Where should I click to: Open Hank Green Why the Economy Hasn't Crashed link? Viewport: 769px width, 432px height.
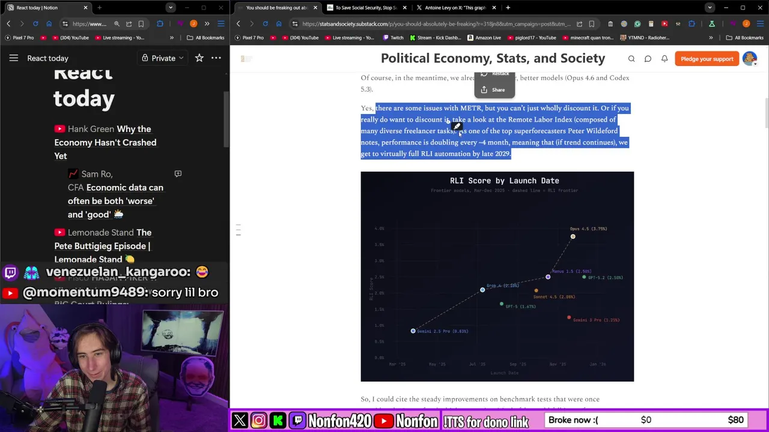point(105,142)
